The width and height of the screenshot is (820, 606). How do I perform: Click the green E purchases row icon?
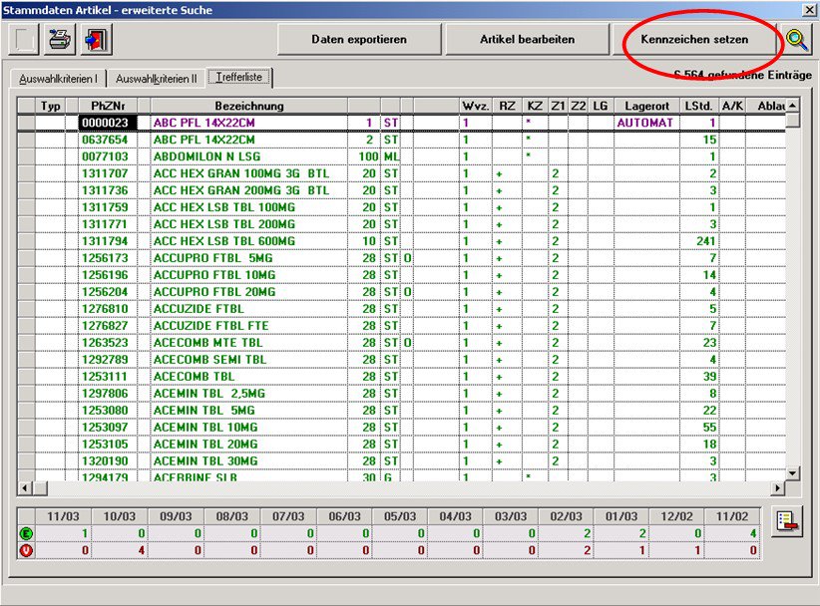[26, 534]
